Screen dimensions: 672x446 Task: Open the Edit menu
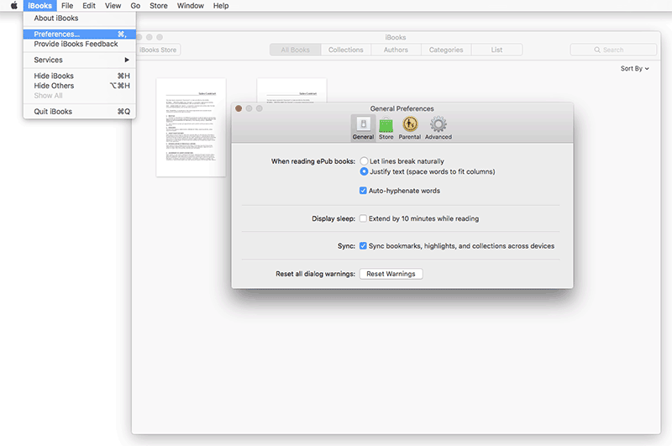coord(89,6)
